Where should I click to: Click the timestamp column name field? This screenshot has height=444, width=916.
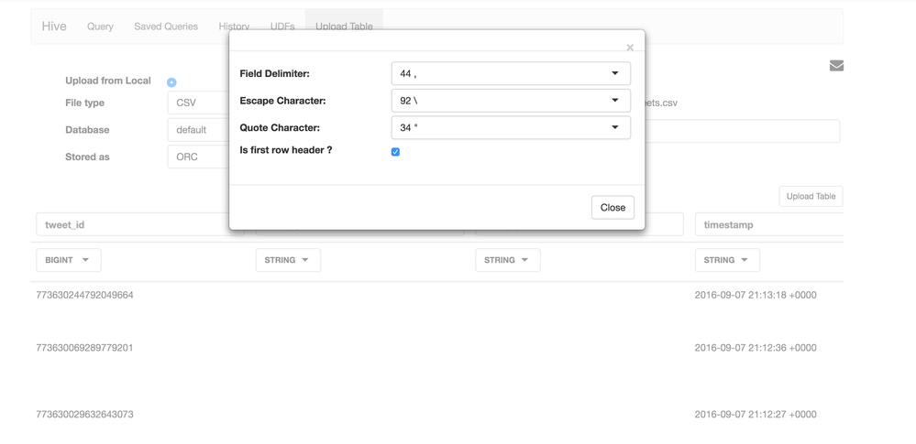point(768,224)
